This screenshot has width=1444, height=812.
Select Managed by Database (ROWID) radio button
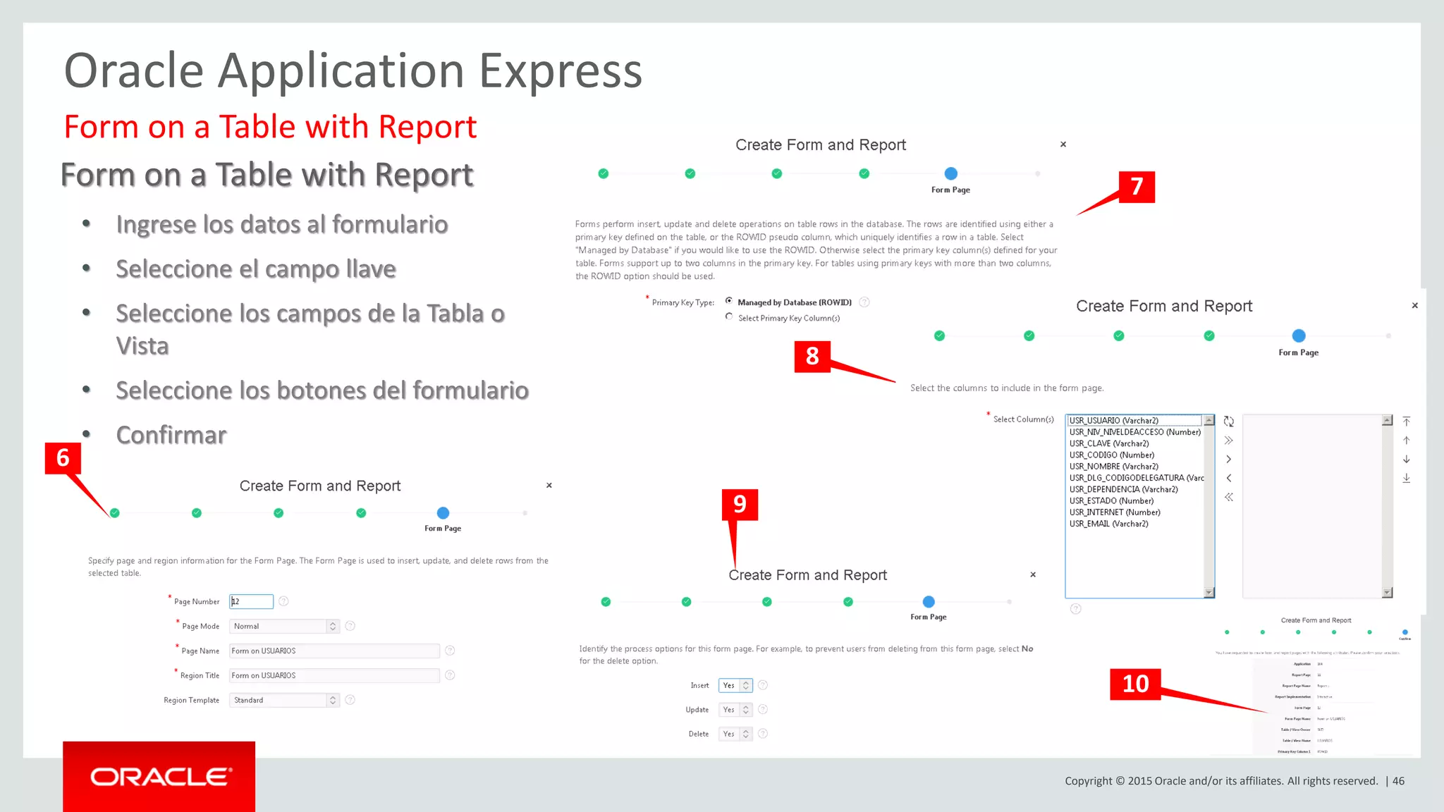click(x=729, y=301)
